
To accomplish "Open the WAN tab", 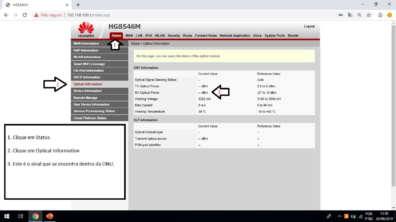I will click(x=129, y=36).
